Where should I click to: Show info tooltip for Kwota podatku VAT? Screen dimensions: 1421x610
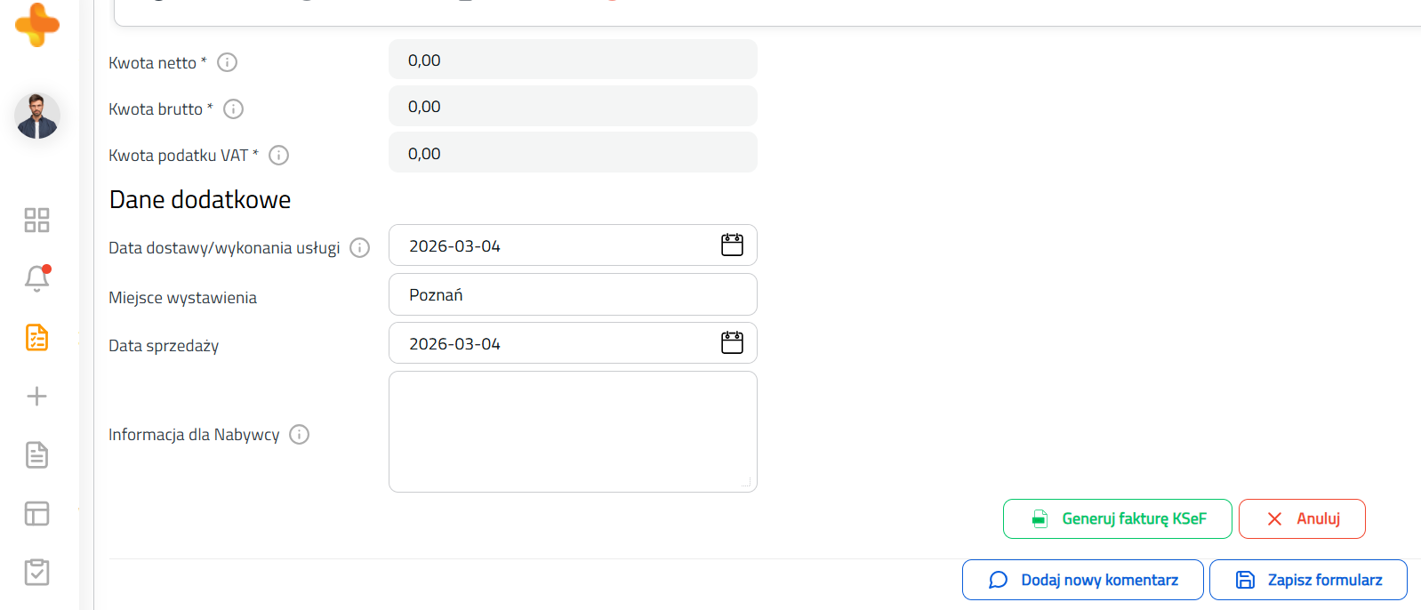pyautogui.click(x=279, y=156)
